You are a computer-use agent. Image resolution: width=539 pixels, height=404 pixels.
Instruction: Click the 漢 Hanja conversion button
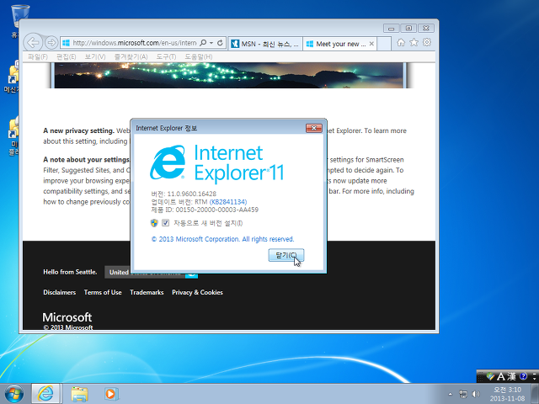tap(511, 377)
